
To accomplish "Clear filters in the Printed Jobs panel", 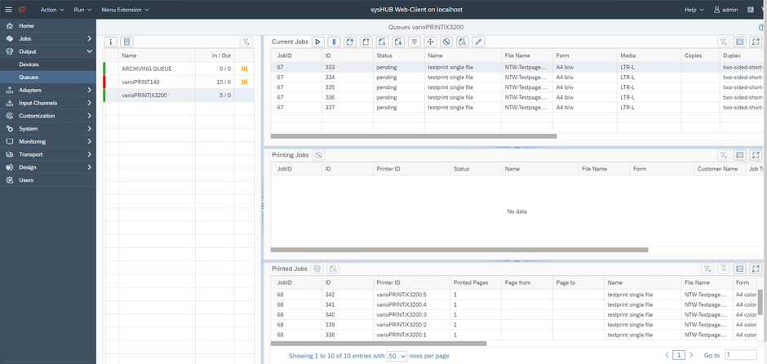I will pos(707,269).
